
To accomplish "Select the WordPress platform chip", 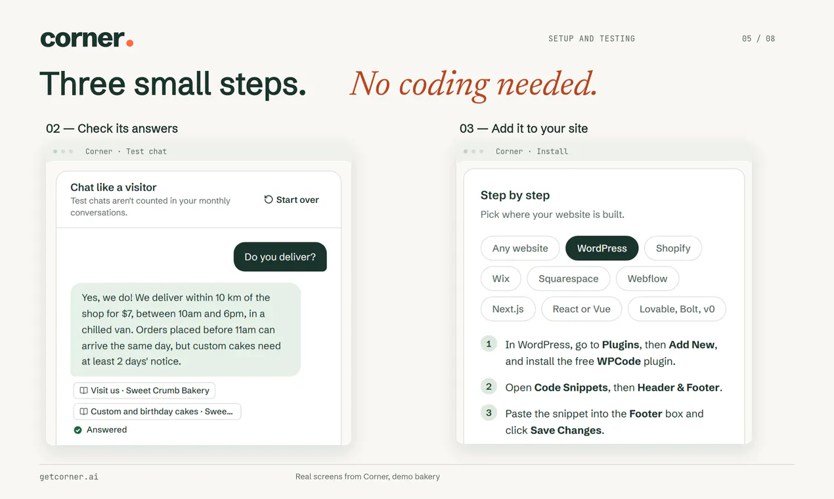I will click(602, 248).
